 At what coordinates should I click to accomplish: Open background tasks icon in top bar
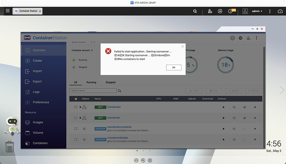(x=210, y=11)
